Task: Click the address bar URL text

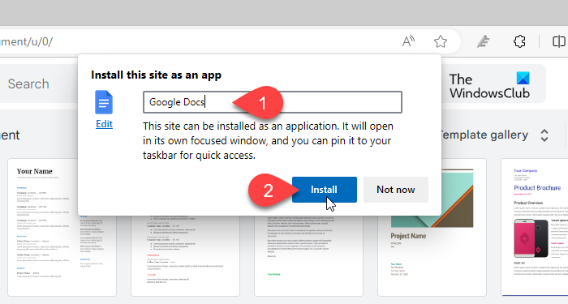Action: click(x=26, y=41)
